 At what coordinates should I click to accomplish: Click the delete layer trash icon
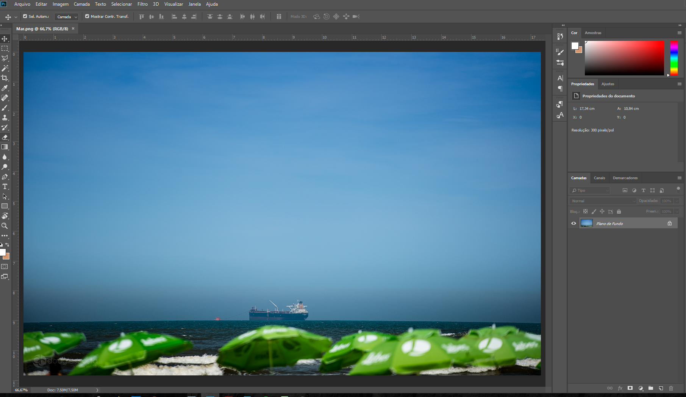671,388
